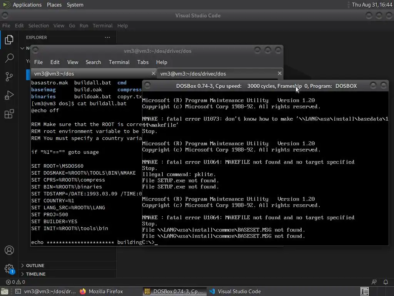This screenshot has height=296, width=394.
Task: Close the vm3@vm3:~/dos/drivec/dos terminal tab
Action: [279, 73]
